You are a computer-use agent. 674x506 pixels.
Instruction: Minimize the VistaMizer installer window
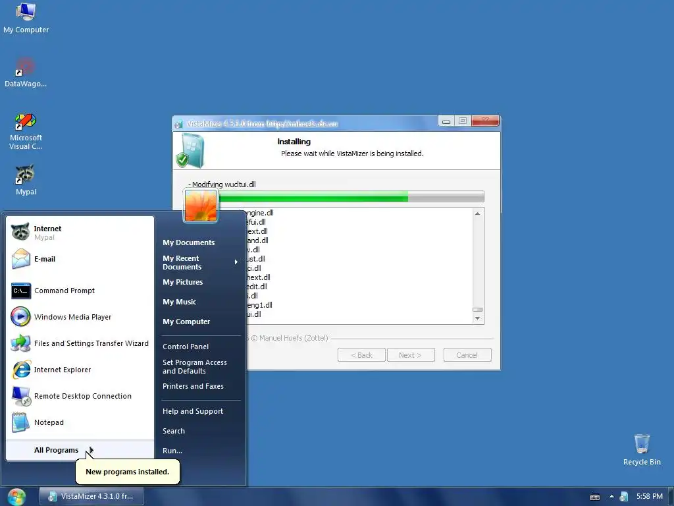coord(446,121)
